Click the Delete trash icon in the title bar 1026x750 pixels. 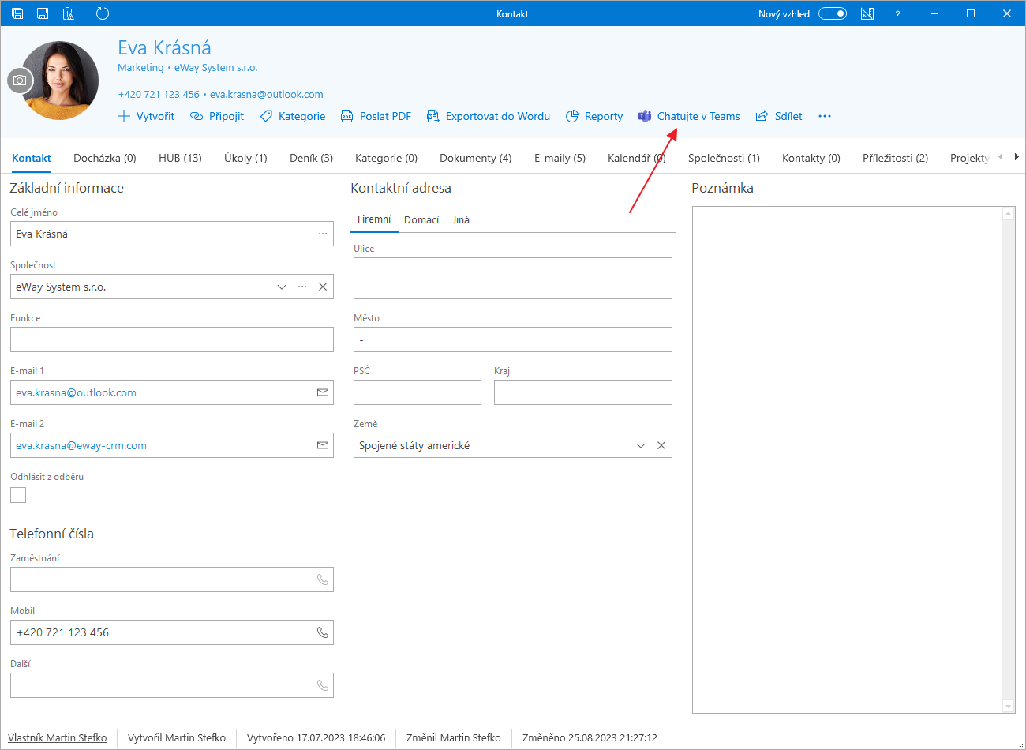pyautogui.click(x=69, y=13)
